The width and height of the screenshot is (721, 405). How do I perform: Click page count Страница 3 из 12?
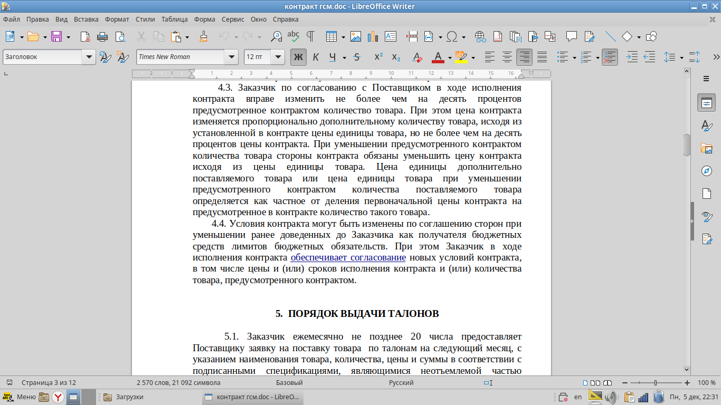[48, 383]
